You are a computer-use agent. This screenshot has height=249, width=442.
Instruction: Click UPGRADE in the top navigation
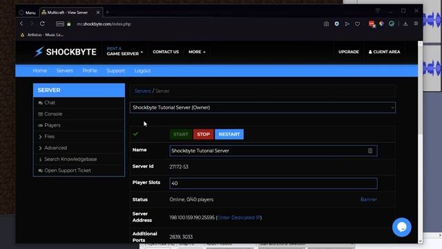tap(349, 52)
